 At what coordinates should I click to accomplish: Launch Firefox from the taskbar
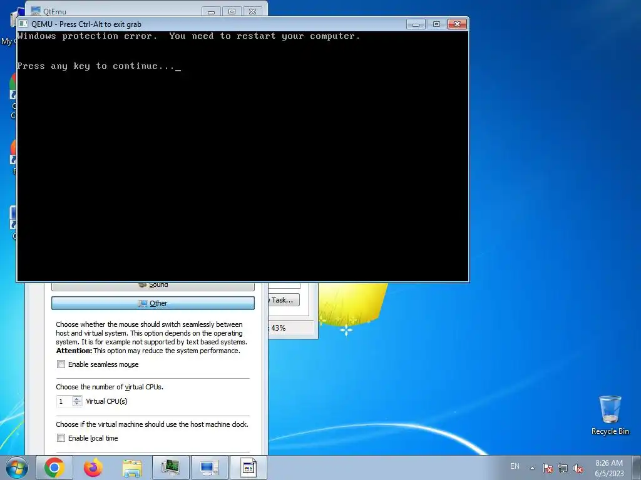[93, 467]
